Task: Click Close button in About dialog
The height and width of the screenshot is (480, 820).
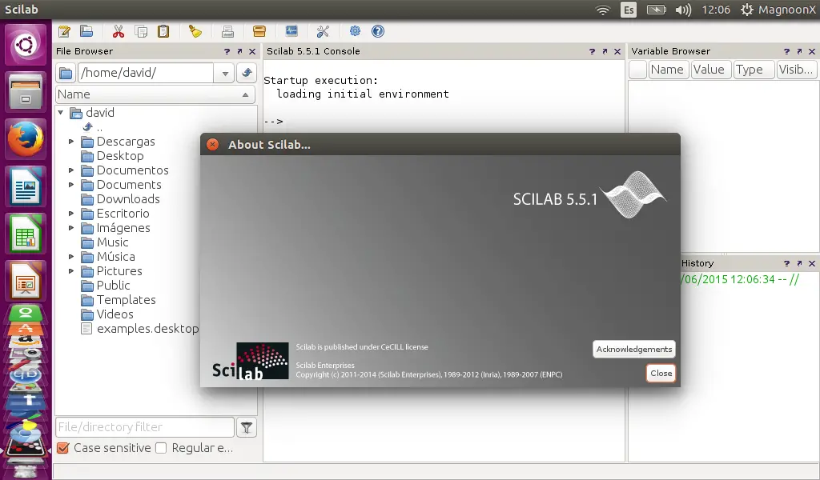Action: [661, 374]
